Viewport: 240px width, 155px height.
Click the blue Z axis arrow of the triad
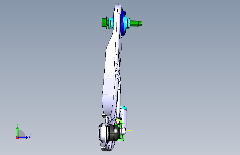tap(23, 137)
